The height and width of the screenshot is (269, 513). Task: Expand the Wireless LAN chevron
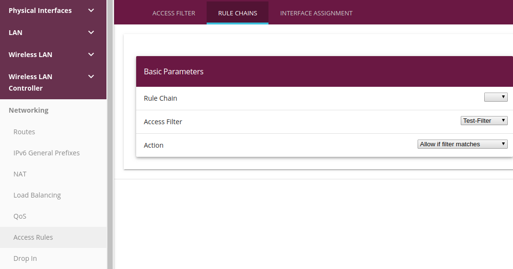(x=91, y=55)
